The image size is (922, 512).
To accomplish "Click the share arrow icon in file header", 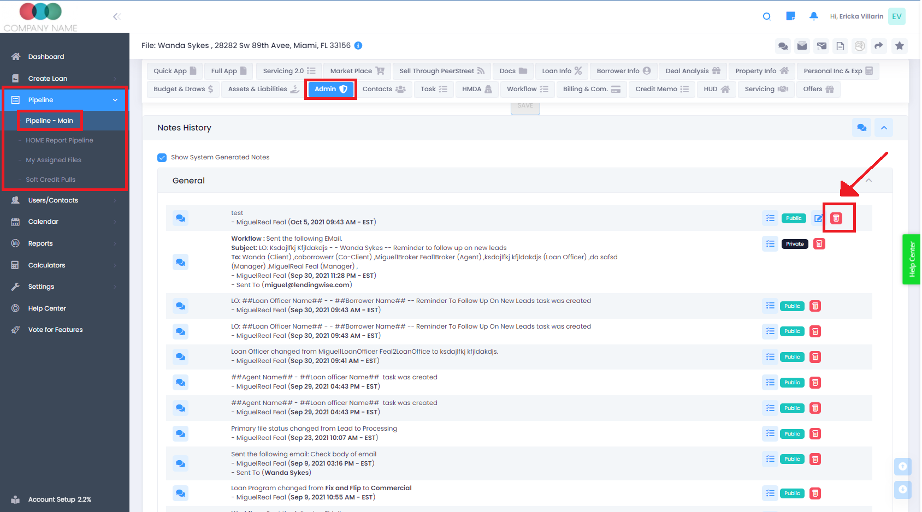I will 878,46.
